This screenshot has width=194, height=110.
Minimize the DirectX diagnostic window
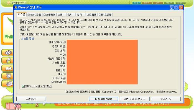(172, 7)
